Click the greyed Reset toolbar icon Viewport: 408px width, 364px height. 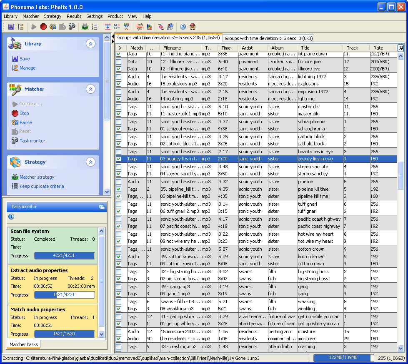coord(62,27)
